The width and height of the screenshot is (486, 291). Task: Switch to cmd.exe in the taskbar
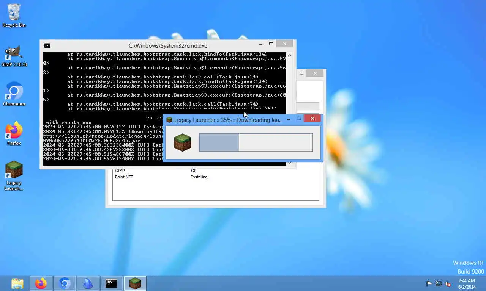[111, 283]
